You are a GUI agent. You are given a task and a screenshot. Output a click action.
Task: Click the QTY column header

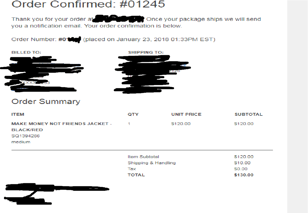click(133, 114)
